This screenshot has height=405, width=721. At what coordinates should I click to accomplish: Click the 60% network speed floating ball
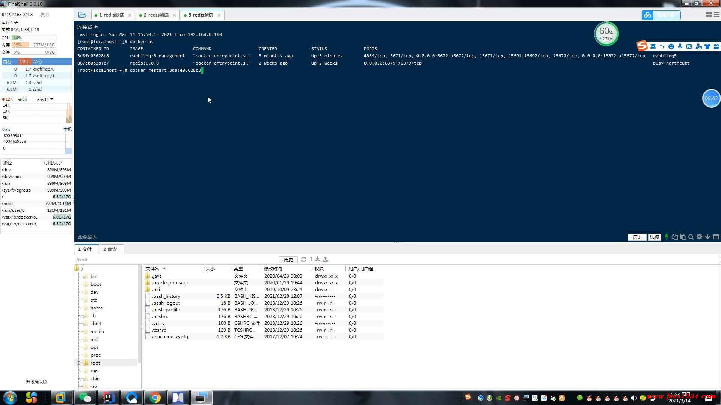606,34
